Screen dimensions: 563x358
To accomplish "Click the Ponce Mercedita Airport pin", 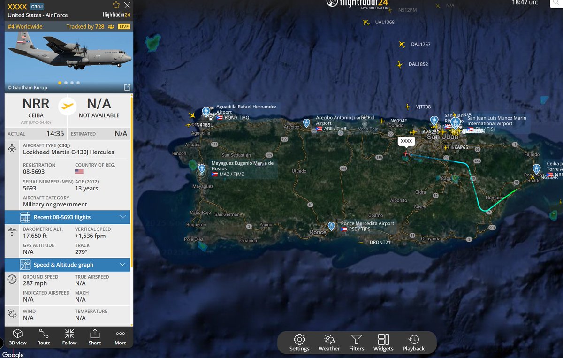I will coord(332,227).
